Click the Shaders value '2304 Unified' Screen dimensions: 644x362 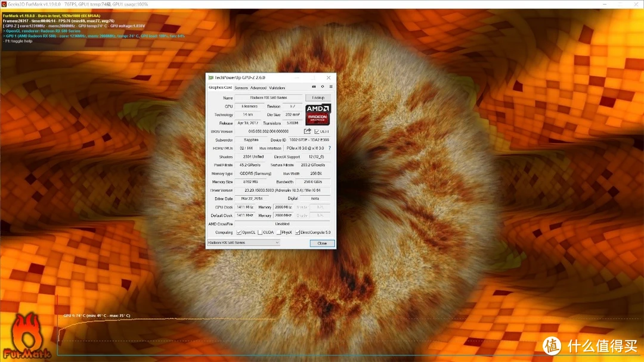[x=253, y=157]
